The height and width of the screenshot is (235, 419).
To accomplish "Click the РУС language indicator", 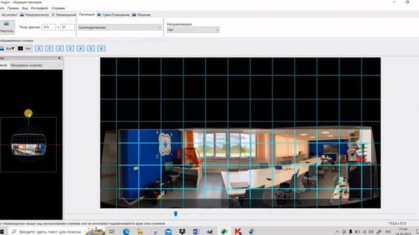I will click(x=388, y=232).
